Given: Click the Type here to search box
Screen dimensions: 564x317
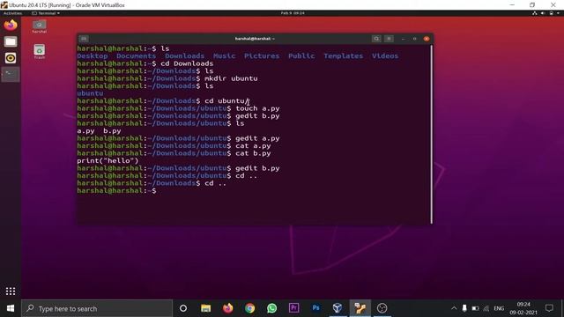Looking at the screenshot, I should coord(97,308).
